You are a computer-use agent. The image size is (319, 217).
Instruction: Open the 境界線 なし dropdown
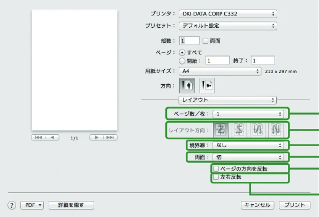pyautogui.click(x=248, y=145)
